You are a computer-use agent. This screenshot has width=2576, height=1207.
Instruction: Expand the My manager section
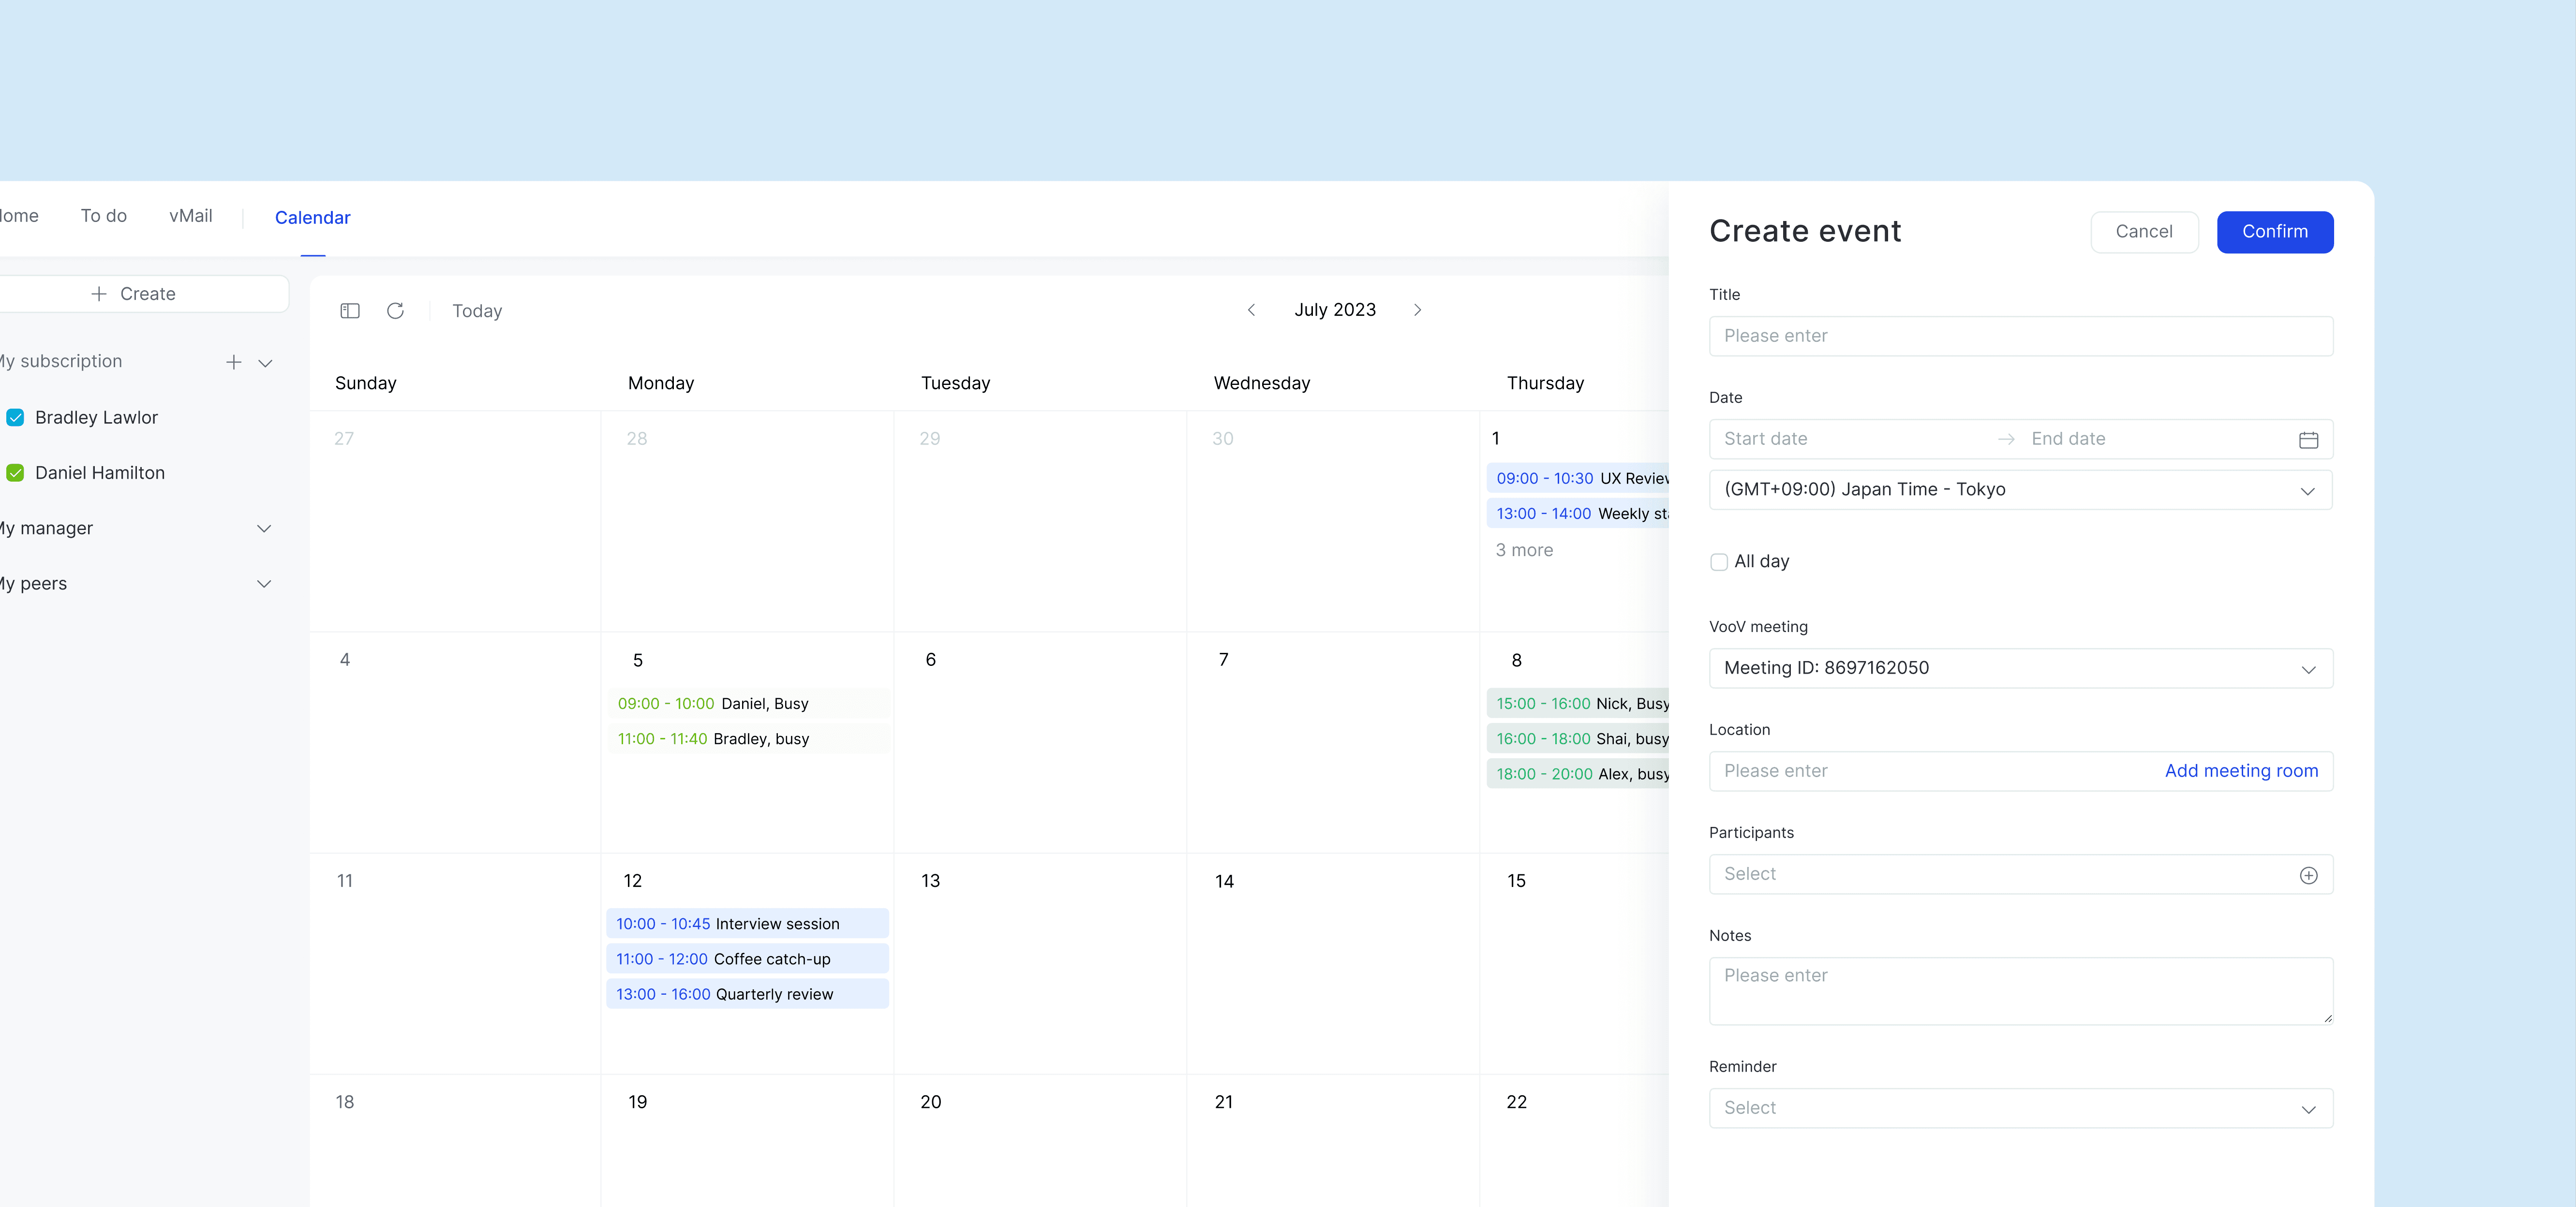click(x=264, y=529)
